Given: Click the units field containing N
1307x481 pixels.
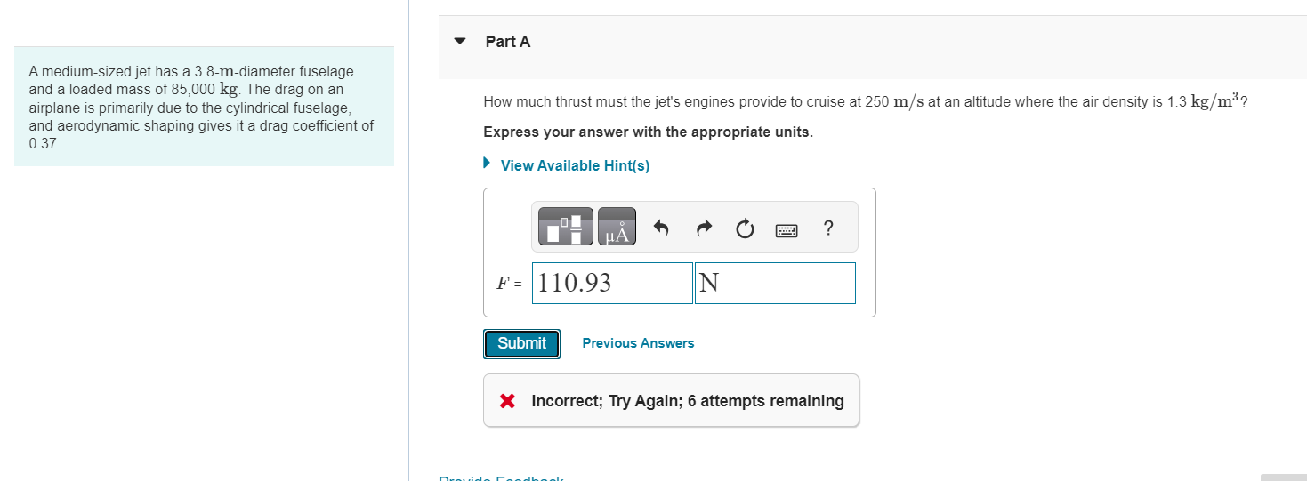Looking at the screenshot, I should click(x=775, y=283).
